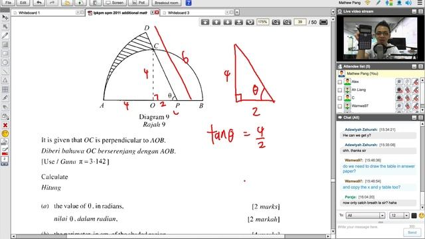
Task: Zoom in the document view
Action: tap(287, 22)
